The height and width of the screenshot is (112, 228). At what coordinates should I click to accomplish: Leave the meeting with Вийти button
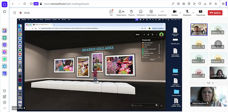(x=215, y=13)
